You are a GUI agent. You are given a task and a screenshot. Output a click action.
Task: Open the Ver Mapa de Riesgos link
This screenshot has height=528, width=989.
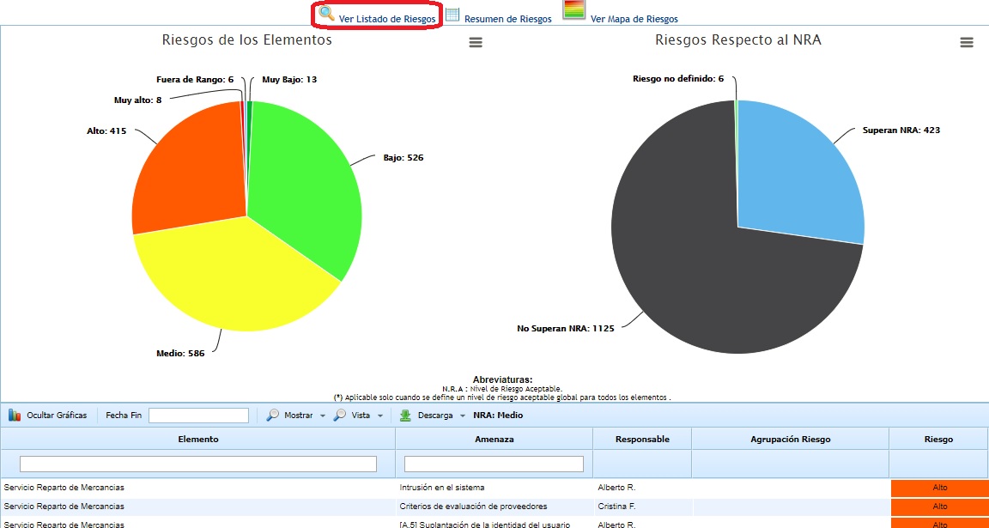[x=634, y=19]
